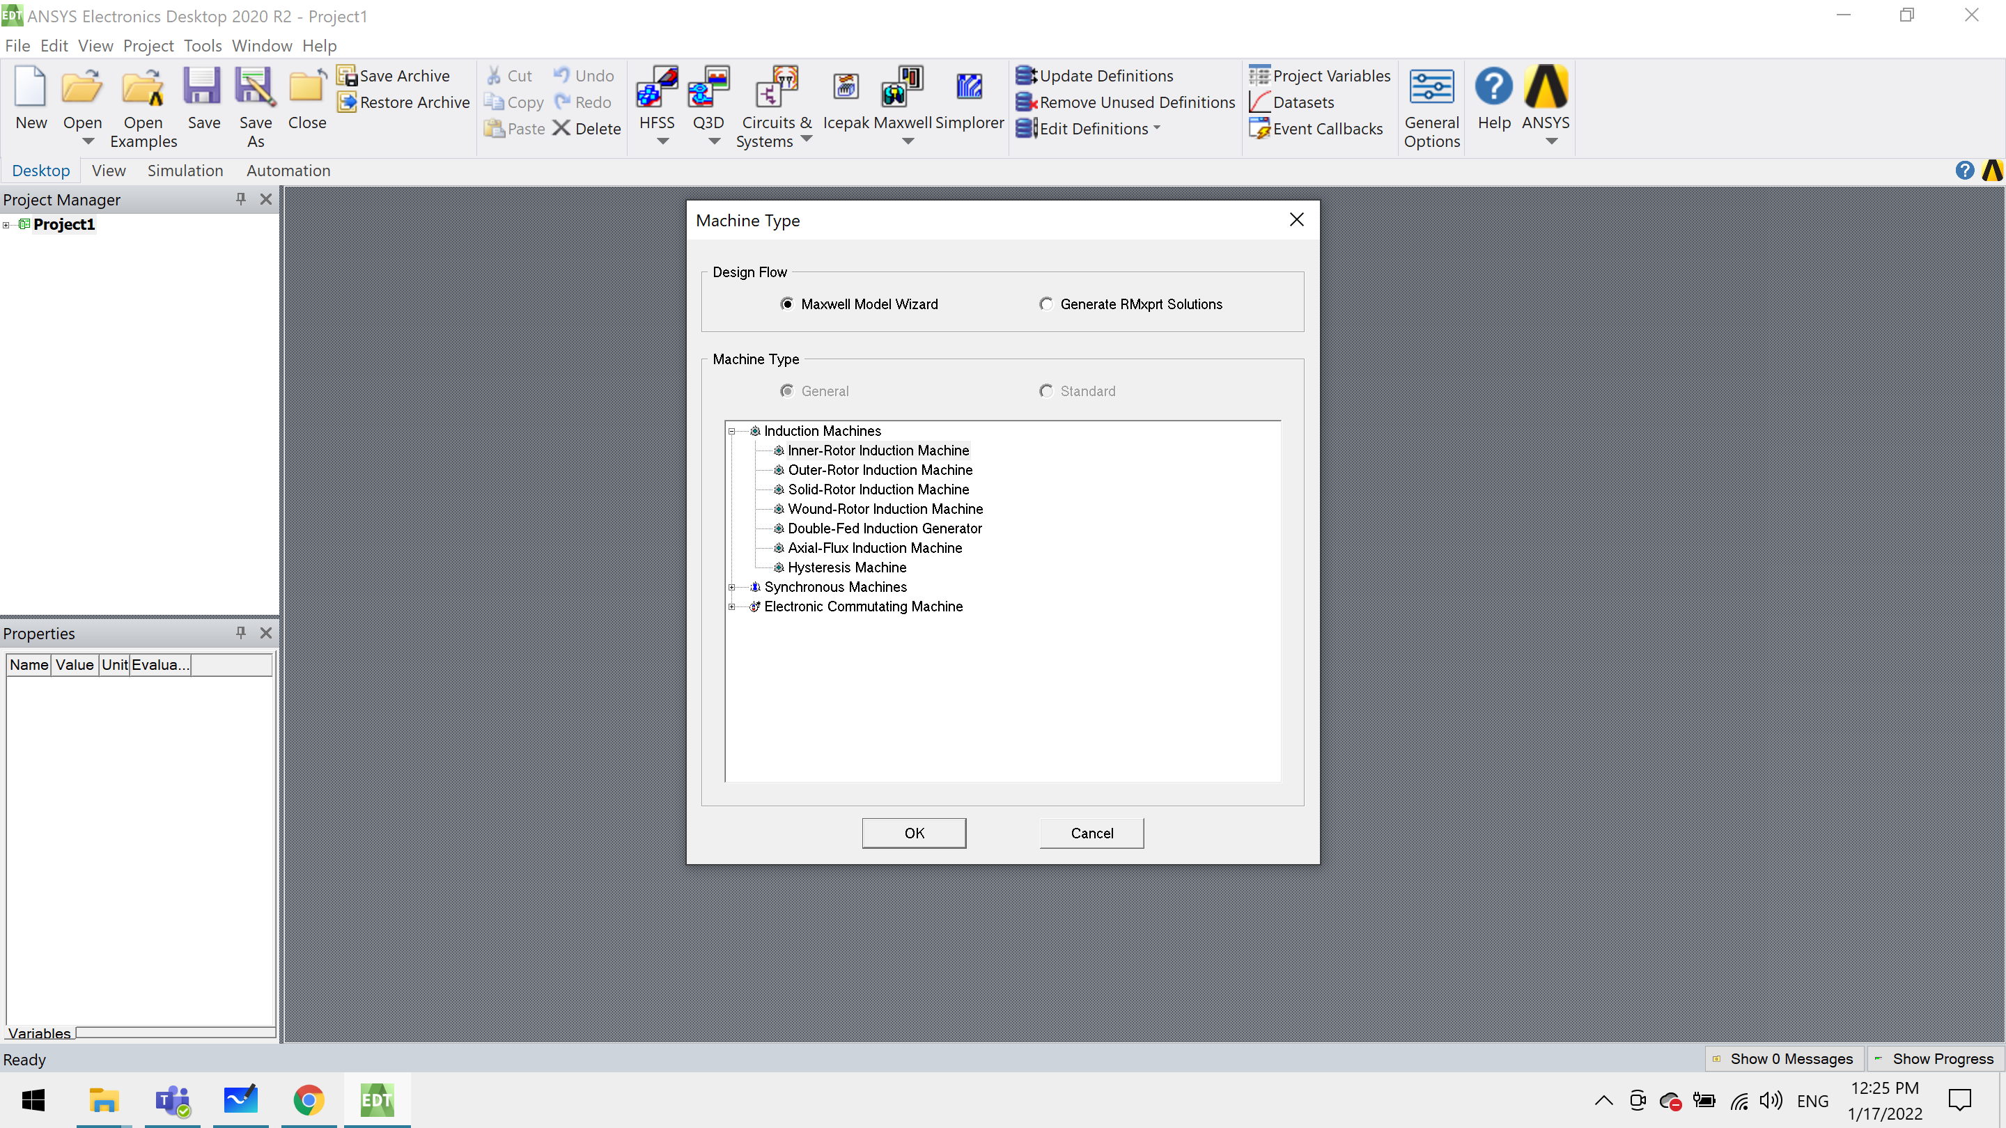
Task: Click Show Progress button
Action: [1935, 1058]
